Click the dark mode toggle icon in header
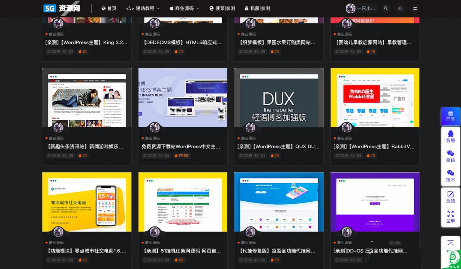 tap(400, 8)
